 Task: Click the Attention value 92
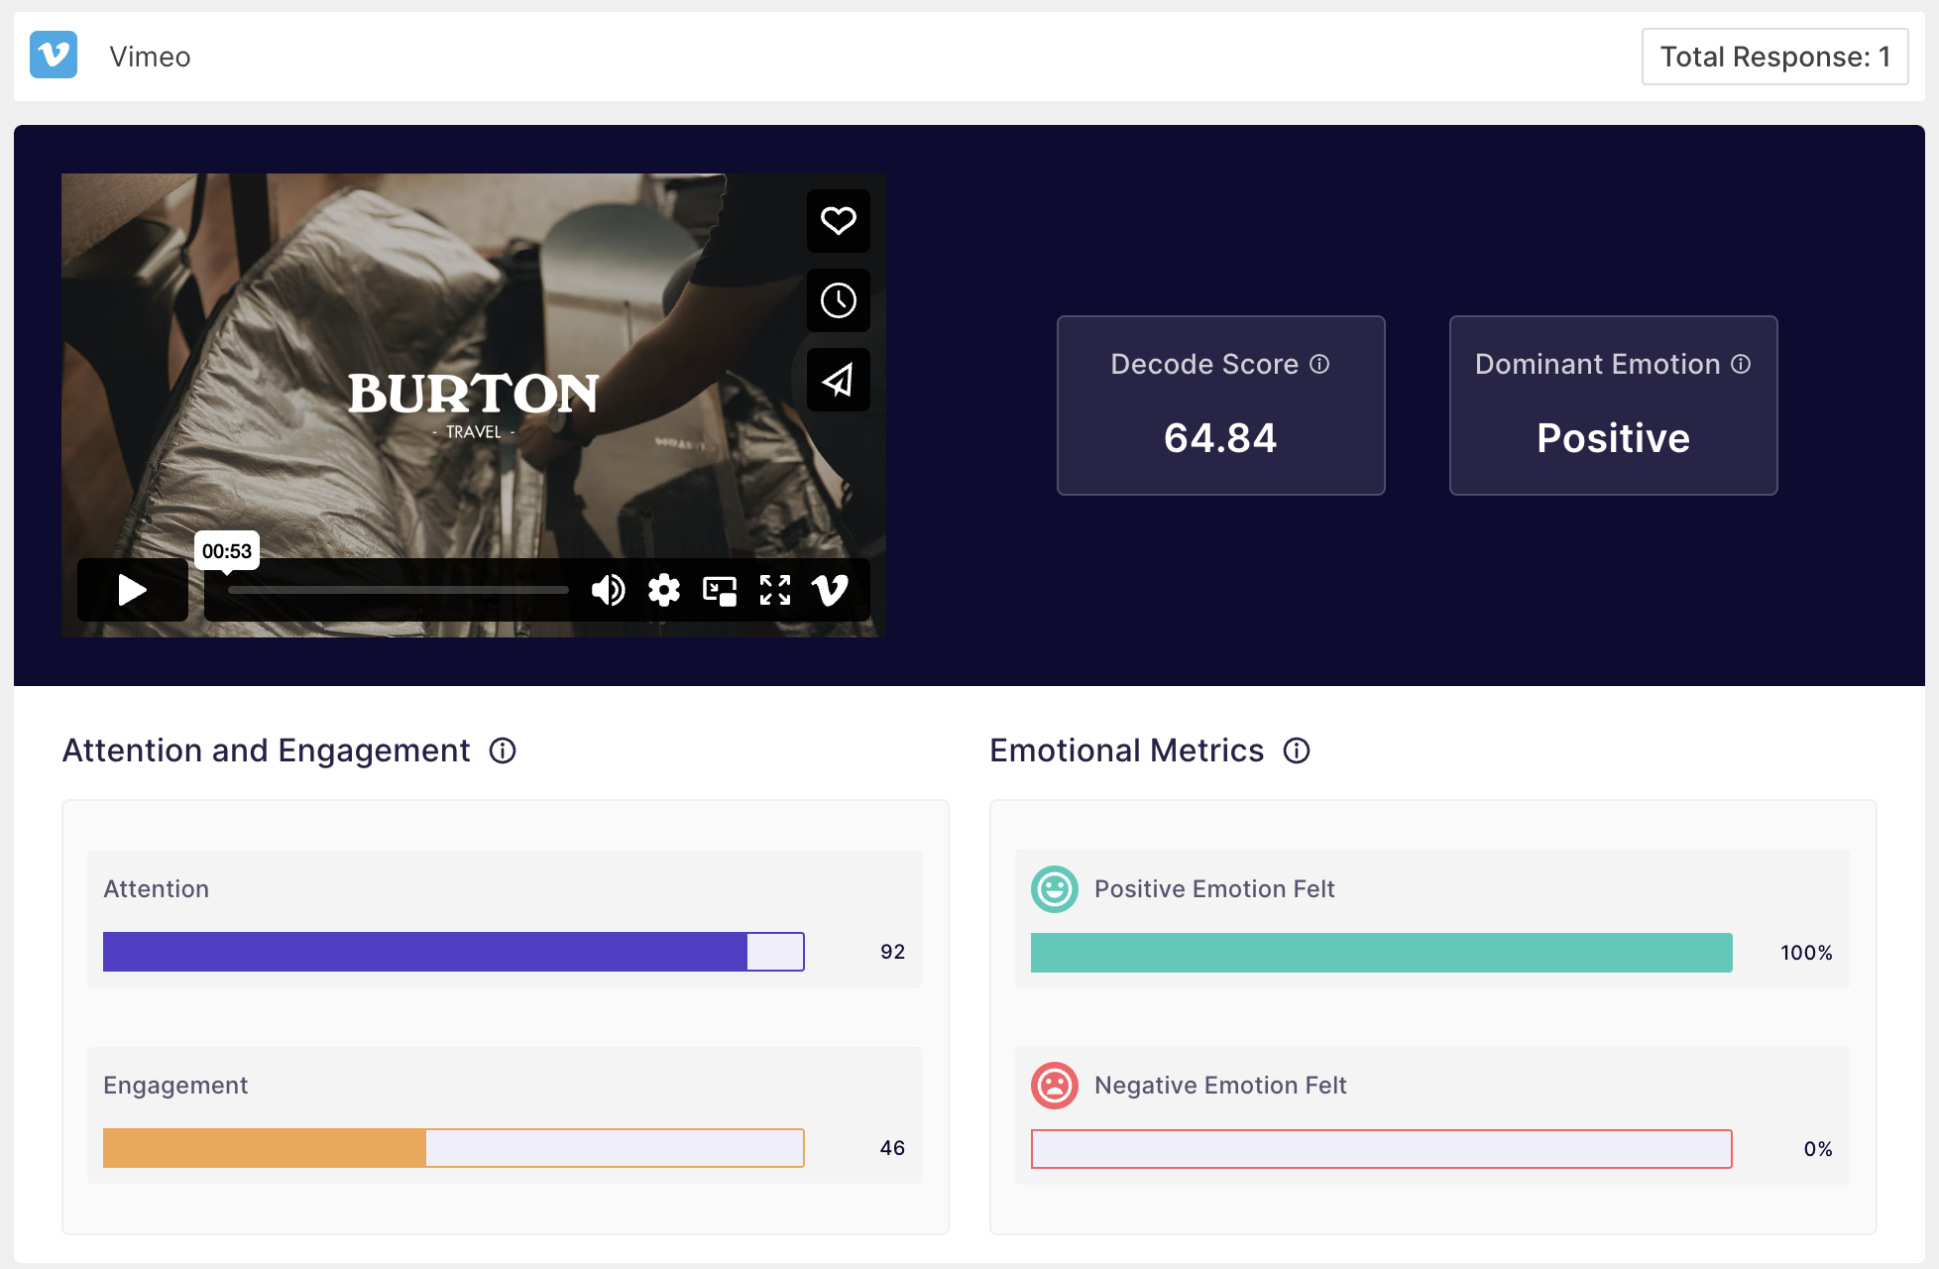point(893,952)
